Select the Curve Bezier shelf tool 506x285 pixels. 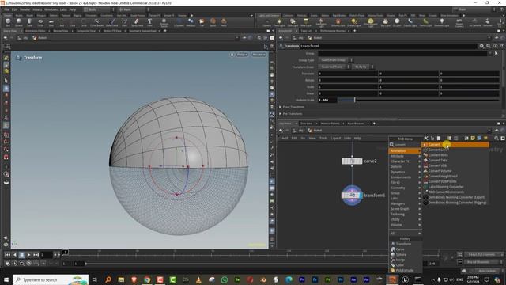(x=96, y=22)
